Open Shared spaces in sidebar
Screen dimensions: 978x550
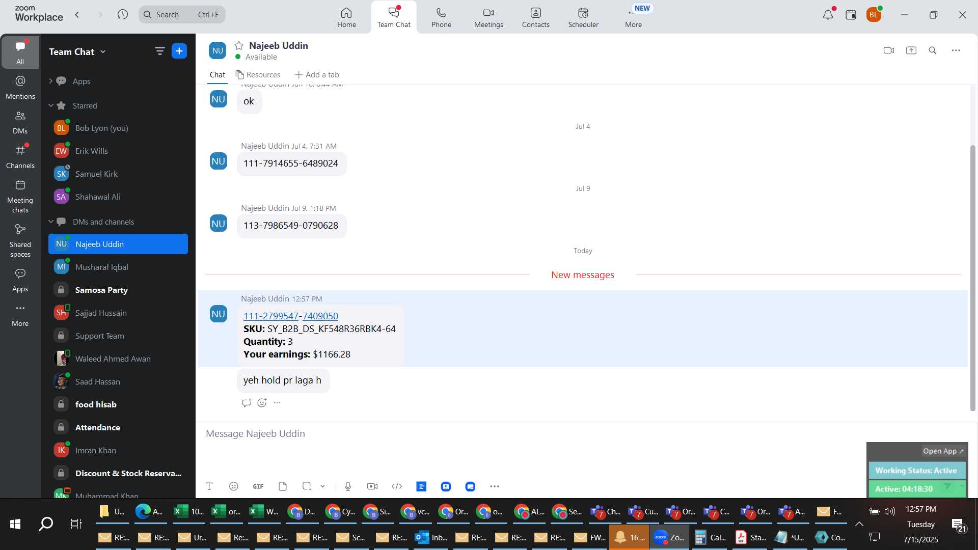point(20,241)
